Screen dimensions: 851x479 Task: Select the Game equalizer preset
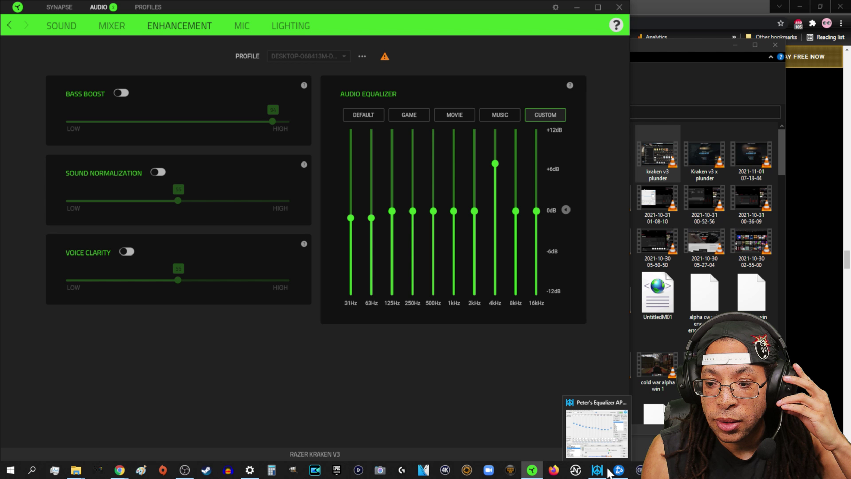[x=409, y=115]
